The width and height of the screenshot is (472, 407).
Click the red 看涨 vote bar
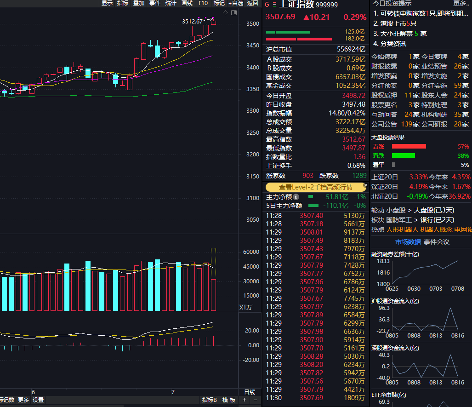pyautogui.click(x=409, y=146)
